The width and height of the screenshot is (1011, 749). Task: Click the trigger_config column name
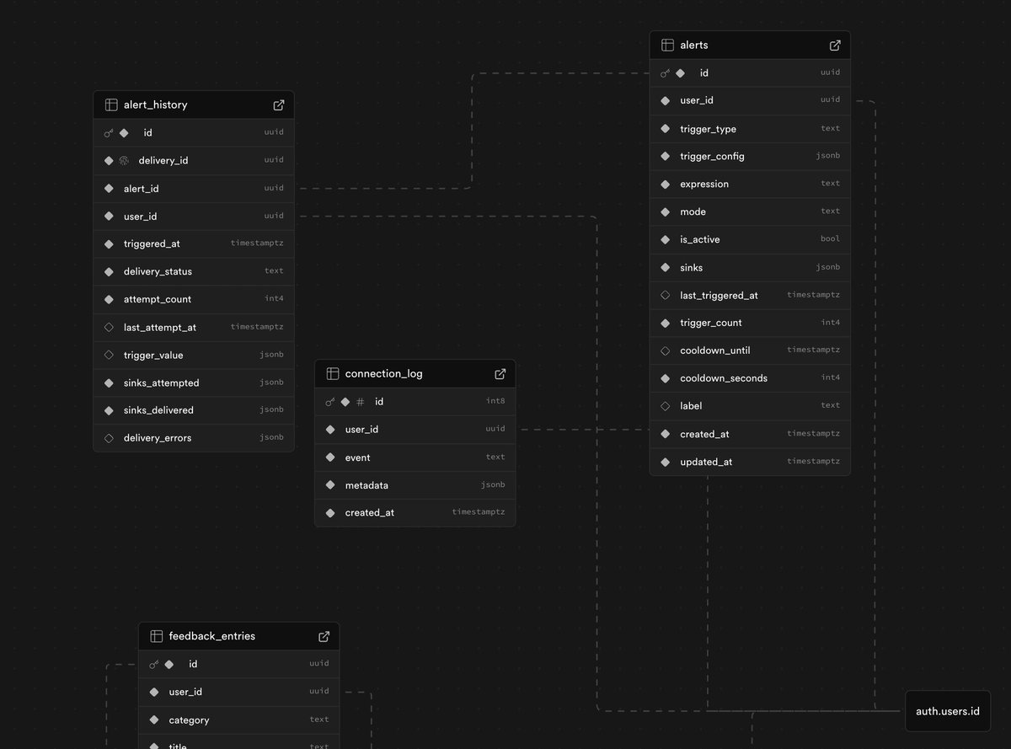pyautogui.click(x=713, y=157)
